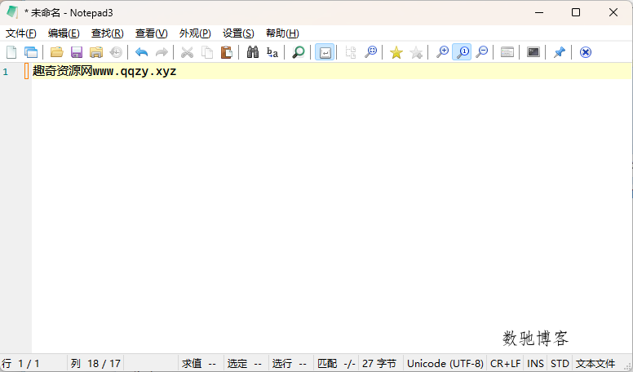Click the text line '趣奇资源网www.qqzy.xyz'
Screen dimensions: 633x372
click(104, 71)
